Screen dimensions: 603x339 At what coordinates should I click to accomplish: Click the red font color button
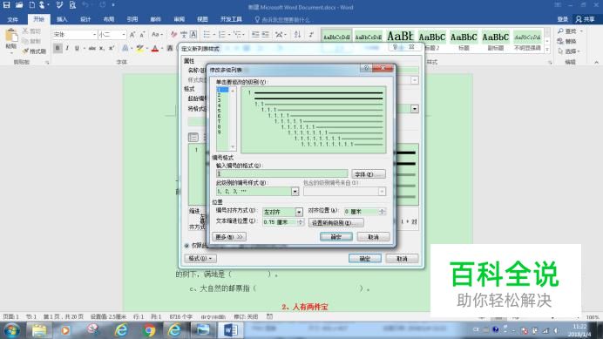[154, 48]
